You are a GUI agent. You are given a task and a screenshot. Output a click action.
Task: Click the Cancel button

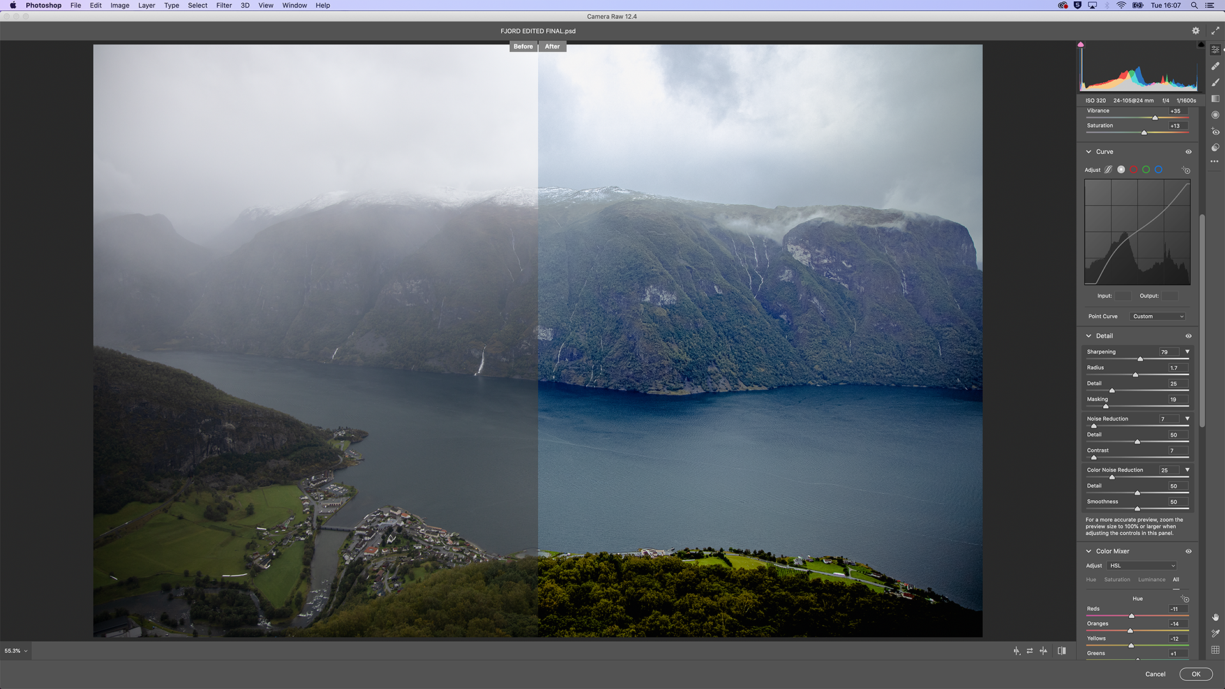coord(1155,674)
